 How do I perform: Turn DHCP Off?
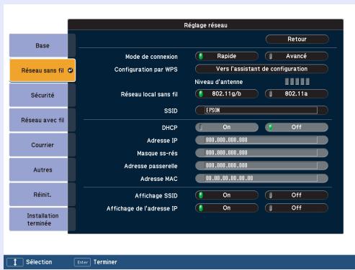click(x=297, y=127)
